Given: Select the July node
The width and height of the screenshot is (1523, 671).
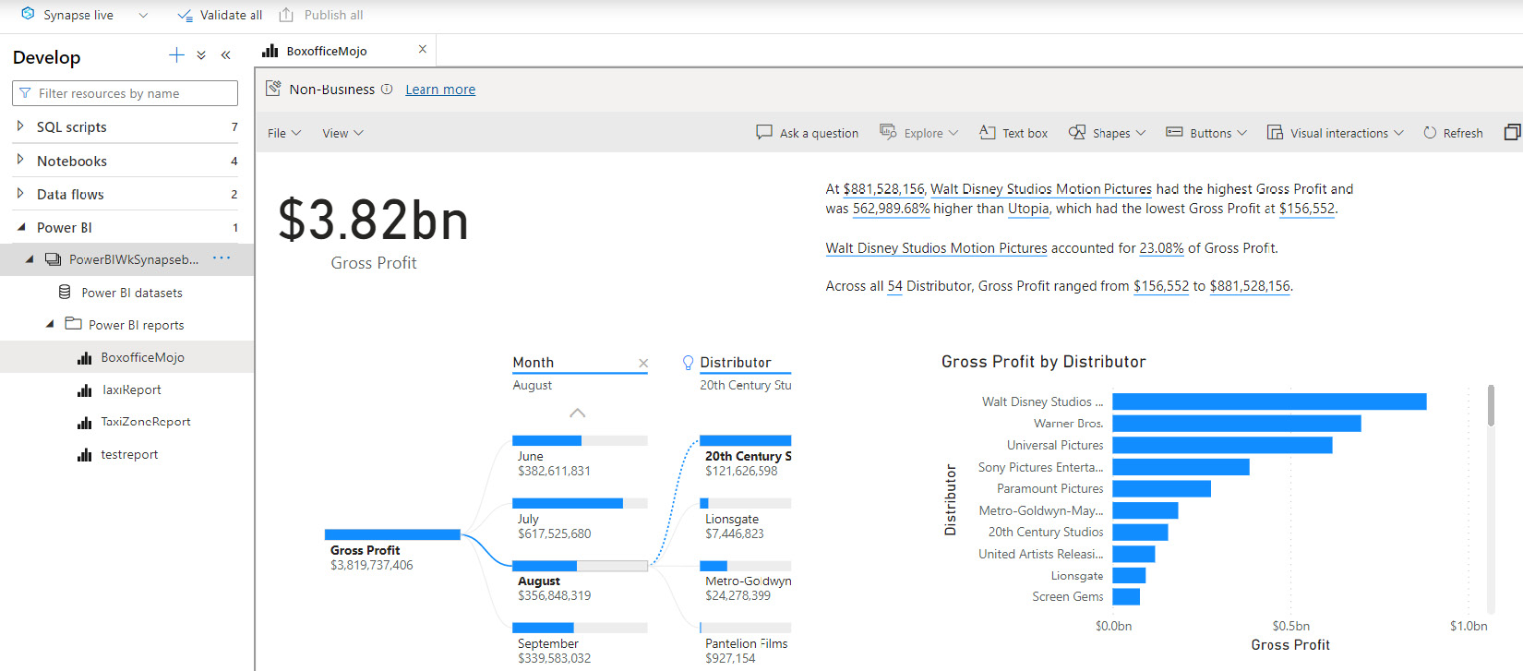Looking at the screenshot, I should coord(580,519).
